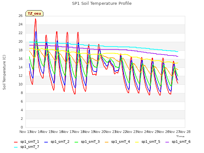Click the Nov 24 x-axis tick label
The width and height of the screenshot is (204, 153).
142,132
